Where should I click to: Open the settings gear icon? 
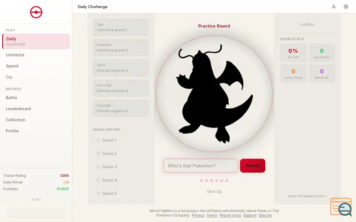point(346,7)
